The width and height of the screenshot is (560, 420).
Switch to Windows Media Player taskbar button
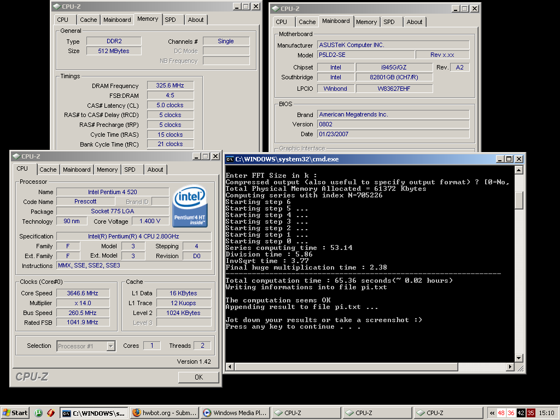[235, 413]
